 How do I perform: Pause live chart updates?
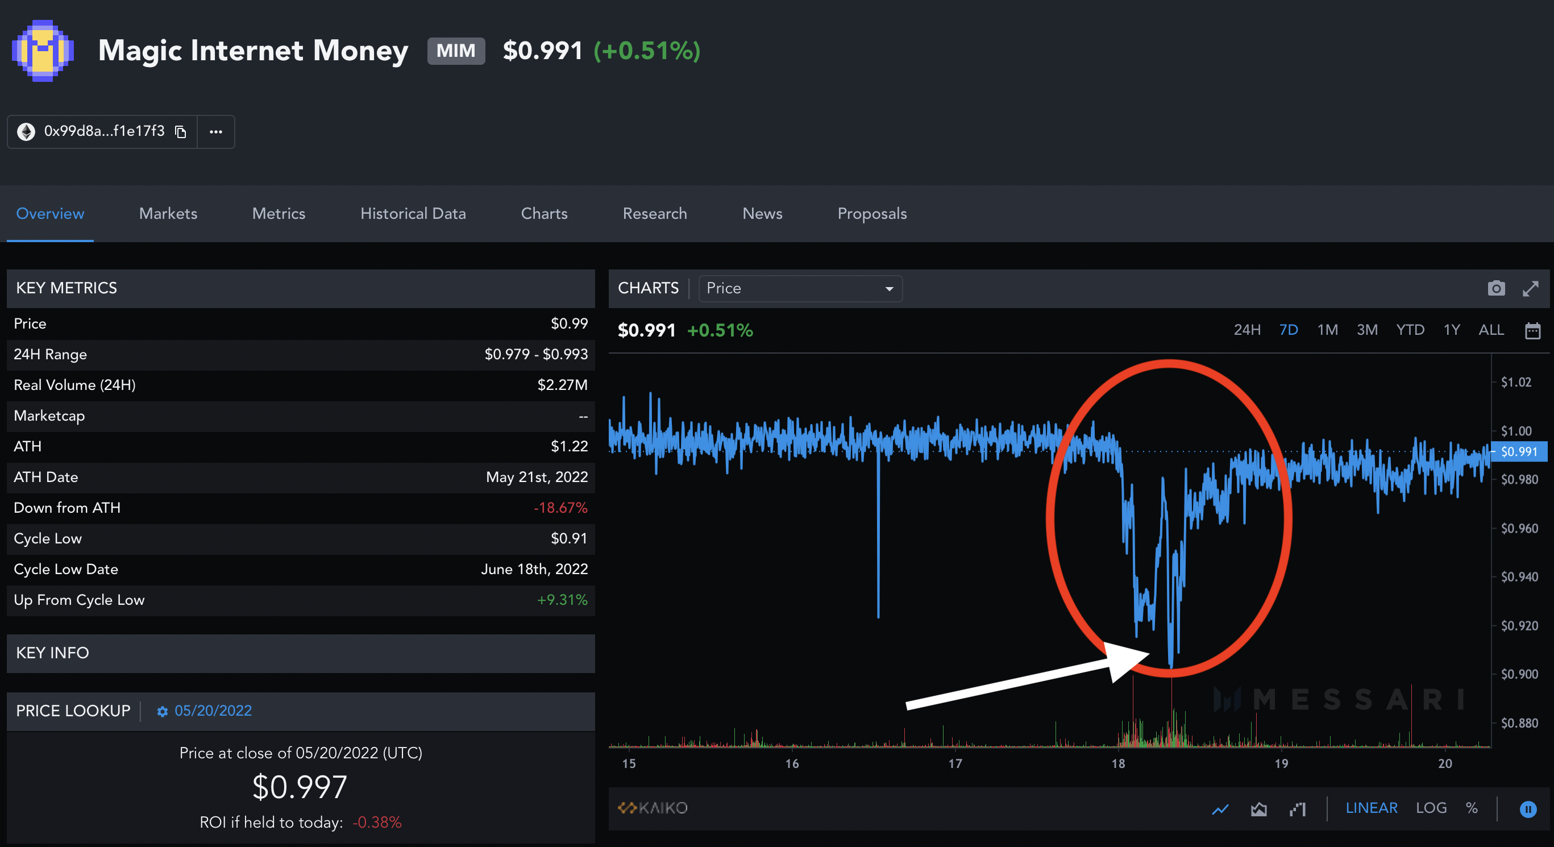(x=1528, y=809)
